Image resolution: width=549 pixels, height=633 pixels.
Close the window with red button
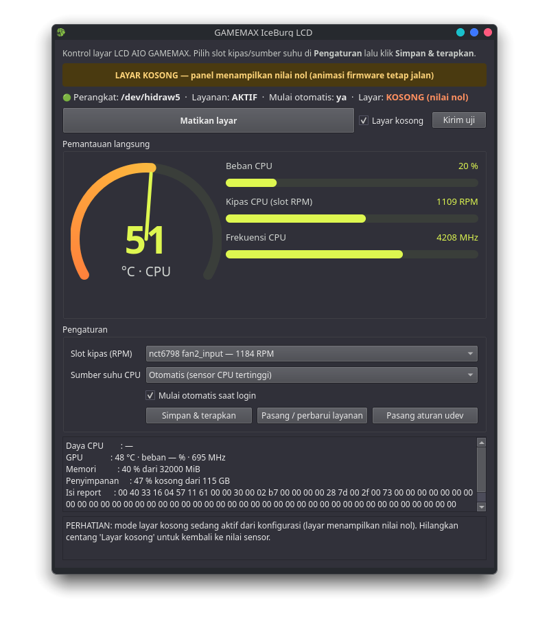[x=488, y=32]
